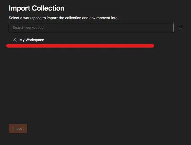Select the My Workspace entry
This screenshot has width=191, height=145.
(x=32, y=40)
